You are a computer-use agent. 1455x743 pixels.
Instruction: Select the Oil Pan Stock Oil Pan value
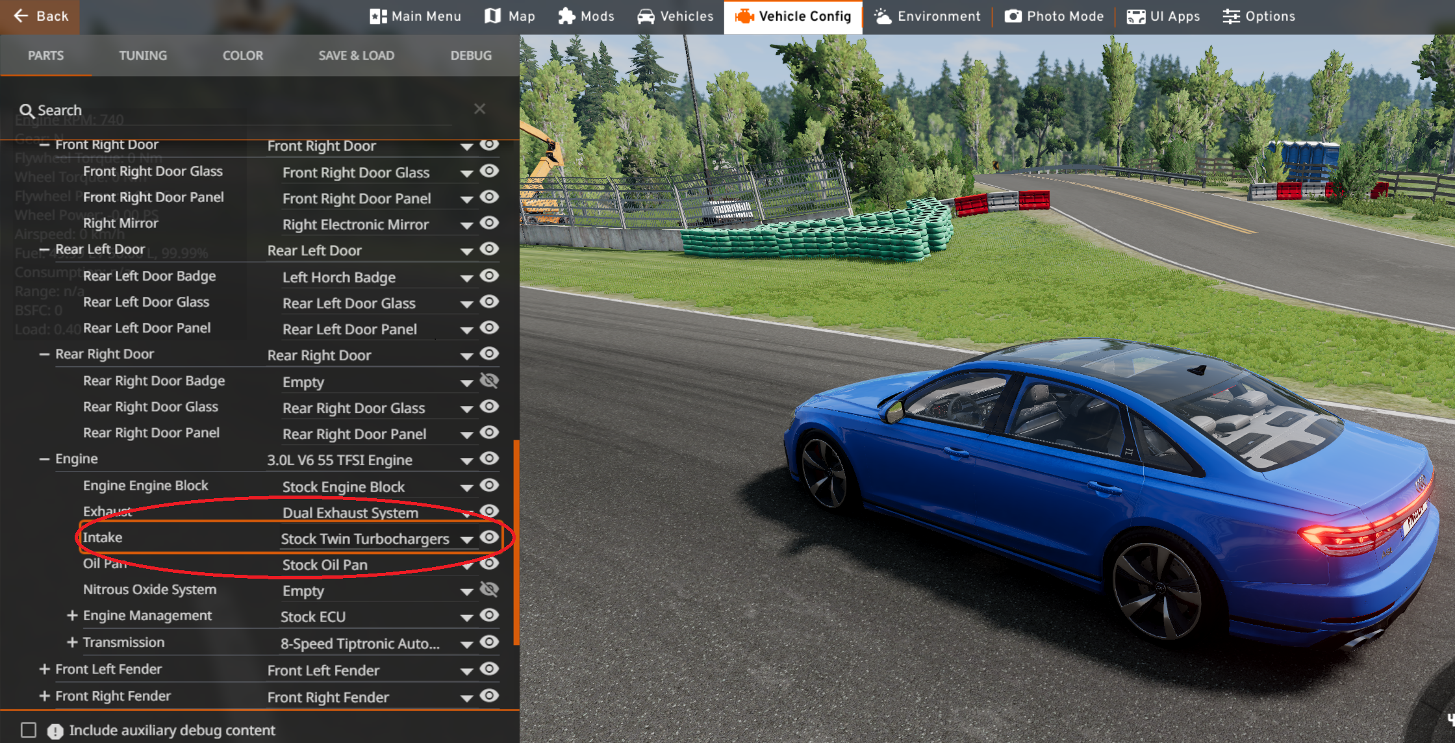[x=325, y=565]
